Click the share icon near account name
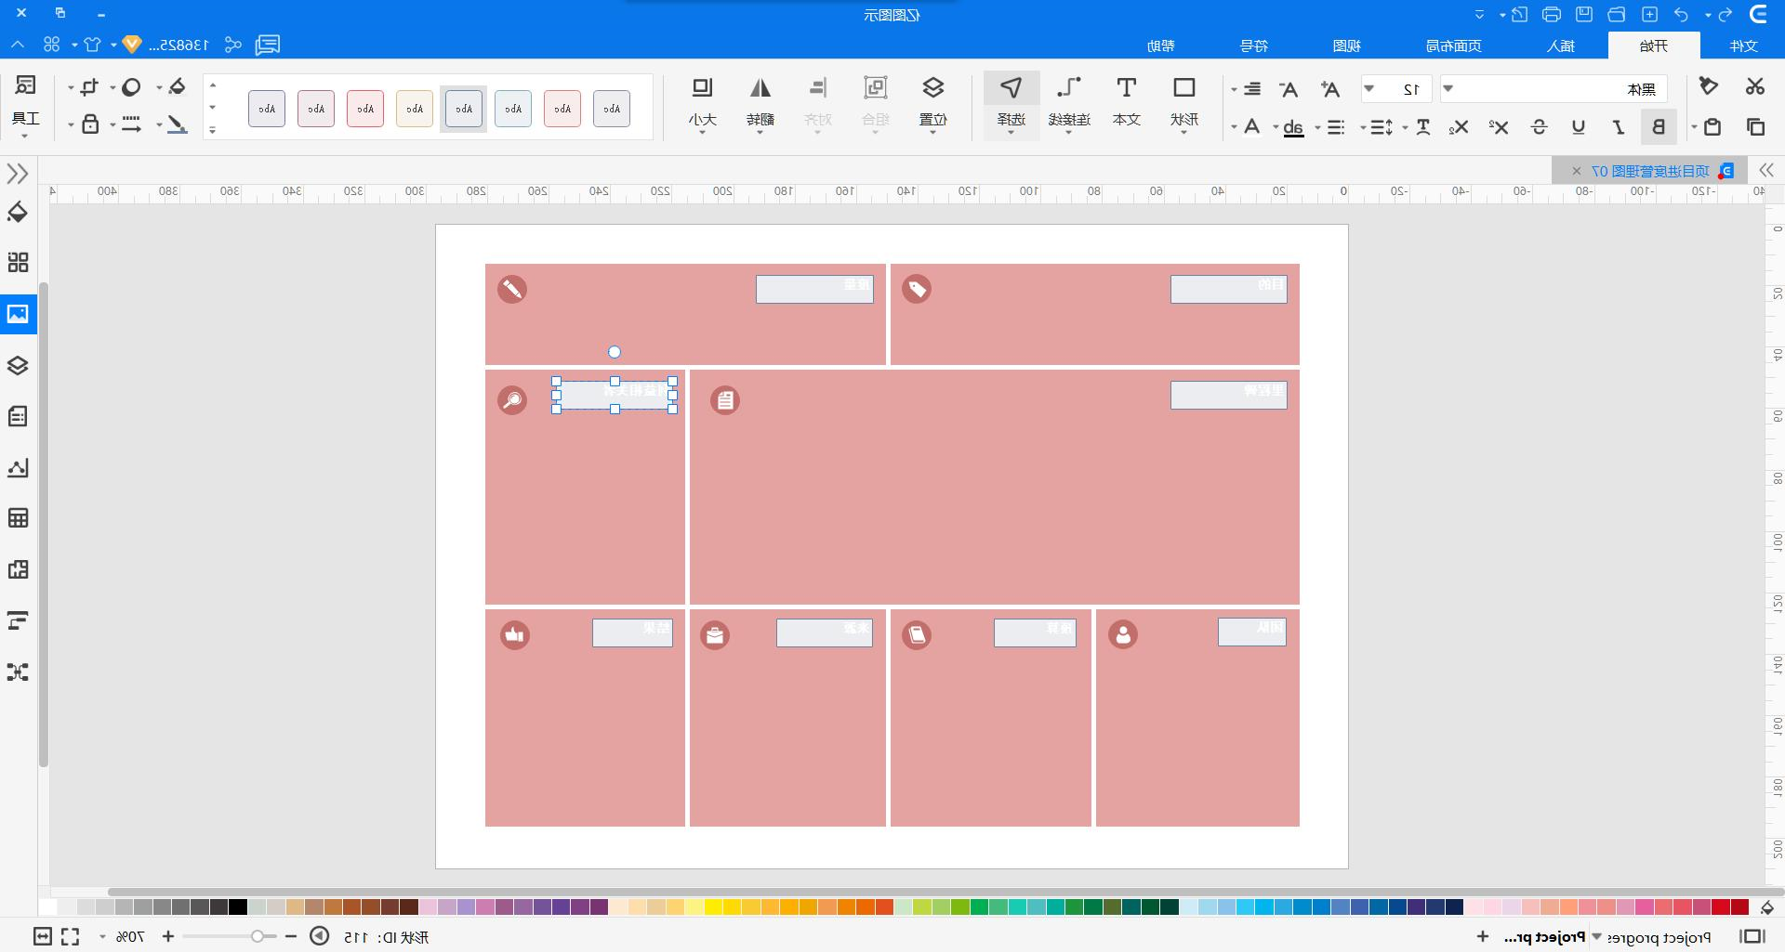Viewport: 1785px width, 952px height. tap(233, 45)
